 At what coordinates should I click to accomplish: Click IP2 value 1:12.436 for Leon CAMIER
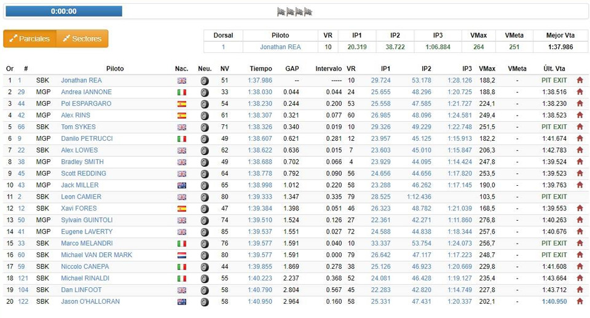click(x=419, y=197)
